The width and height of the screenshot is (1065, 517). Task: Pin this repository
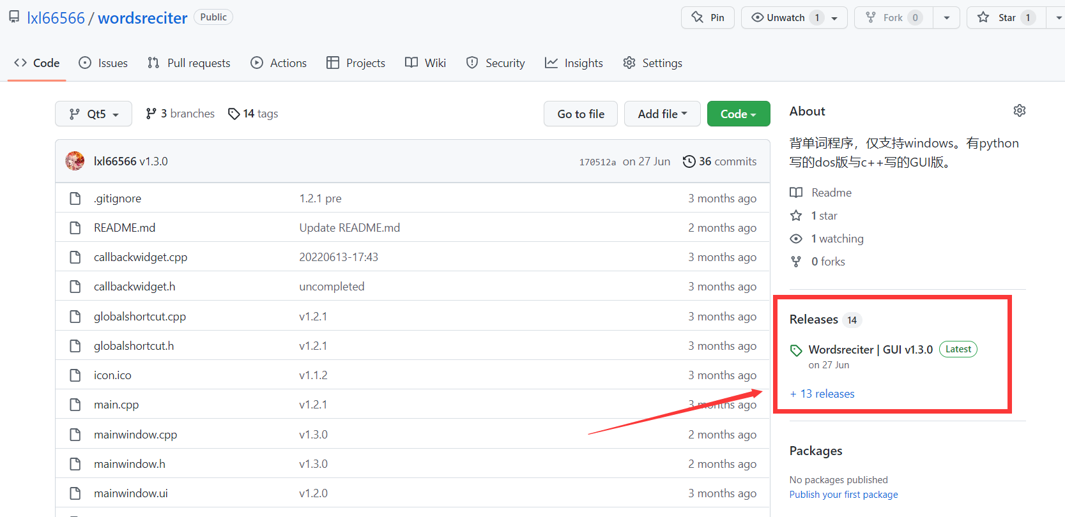(x=708, y=18)
